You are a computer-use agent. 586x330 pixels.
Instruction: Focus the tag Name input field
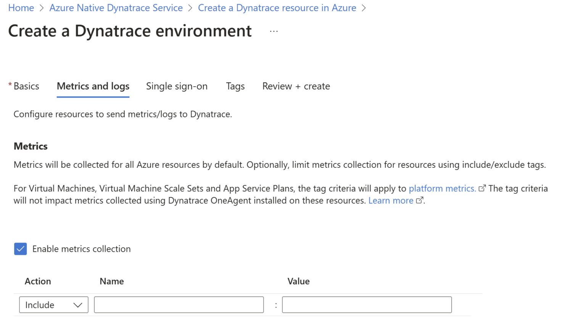(x=179, y=305)
